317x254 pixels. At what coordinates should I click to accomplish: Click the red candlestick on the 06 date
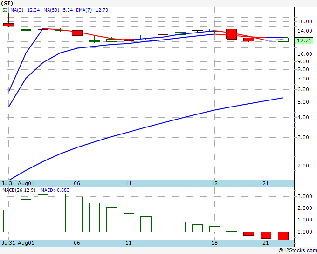point(77,33)
